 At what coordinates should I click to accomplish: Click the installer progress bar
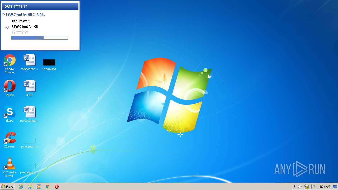(x=40, y=38)
